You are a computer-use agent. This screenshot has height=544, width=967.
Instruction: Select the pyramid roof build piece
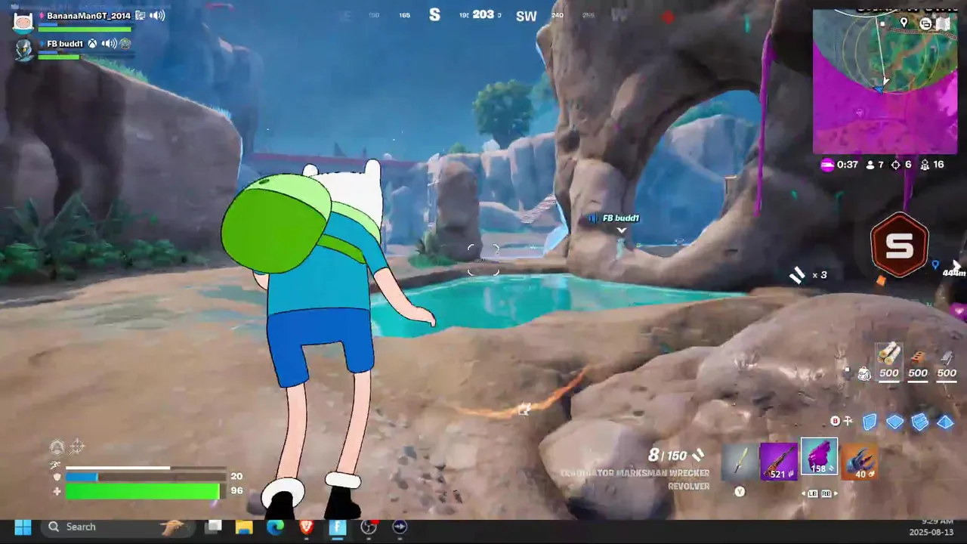[x=945, y=422]
